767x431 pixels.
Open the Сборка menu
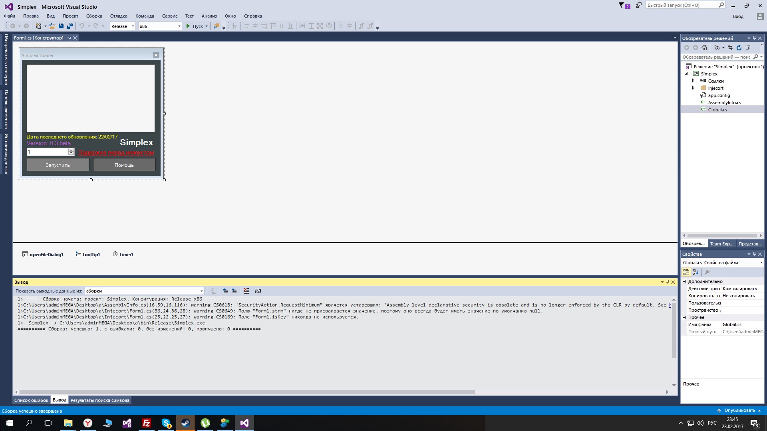(x=94, y=16)
